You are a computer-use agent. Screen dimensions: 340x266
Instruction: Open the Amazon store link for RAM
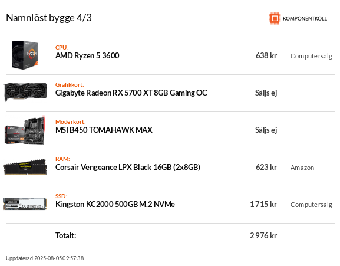point(302,168)
